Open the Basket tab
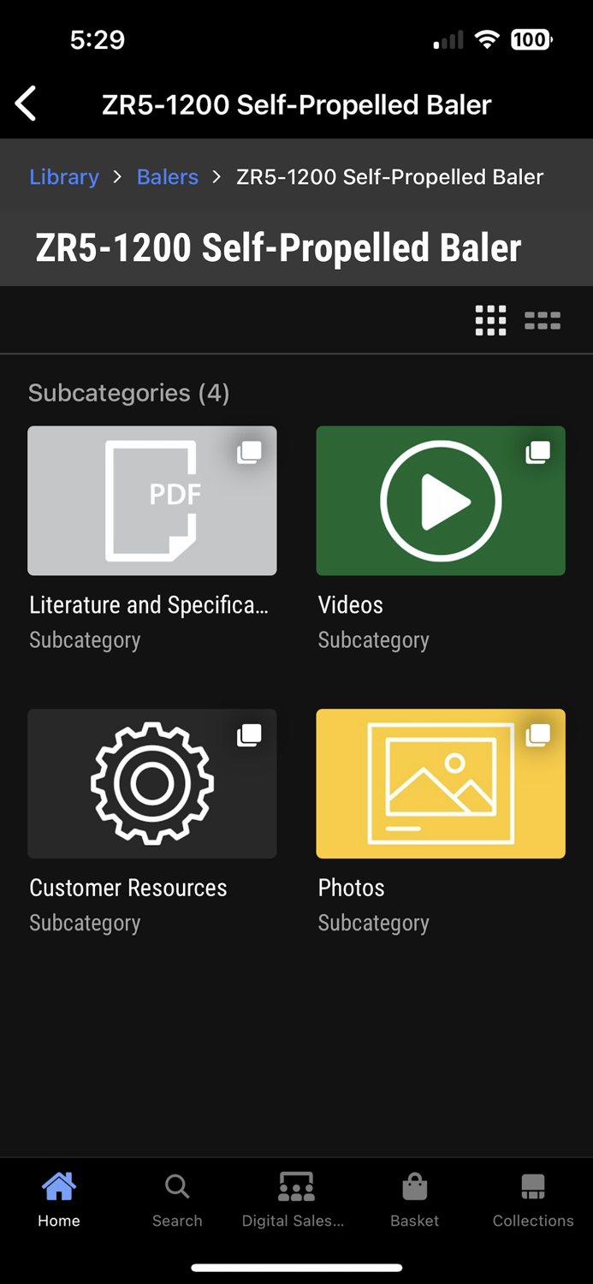 tap(415, 1200)
